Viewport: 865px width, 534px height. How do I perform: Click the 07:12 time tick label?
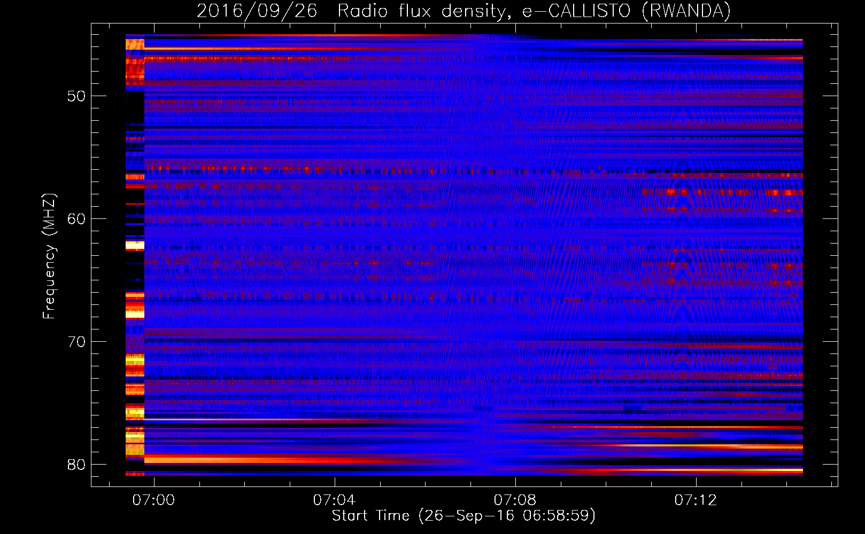coord(696,500)
